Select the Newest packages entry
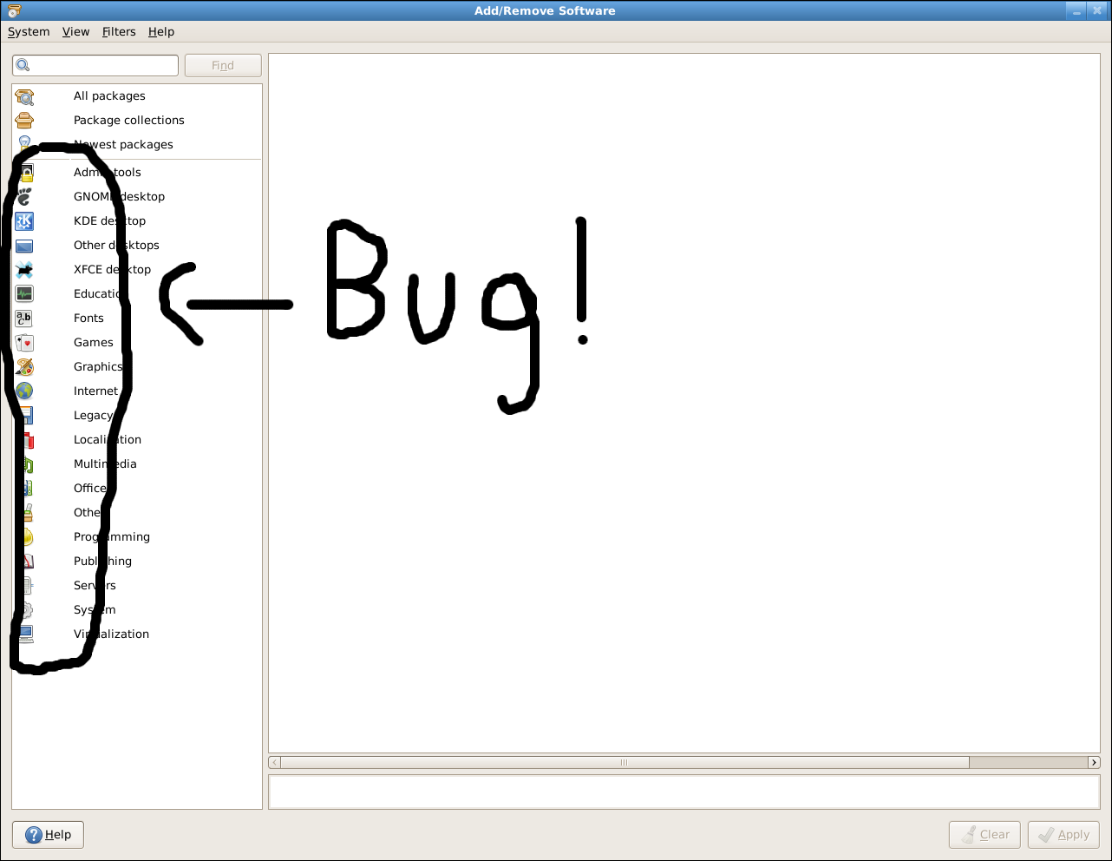The width and height of the screenshot is (1112, 861). (x=123, y=145)
